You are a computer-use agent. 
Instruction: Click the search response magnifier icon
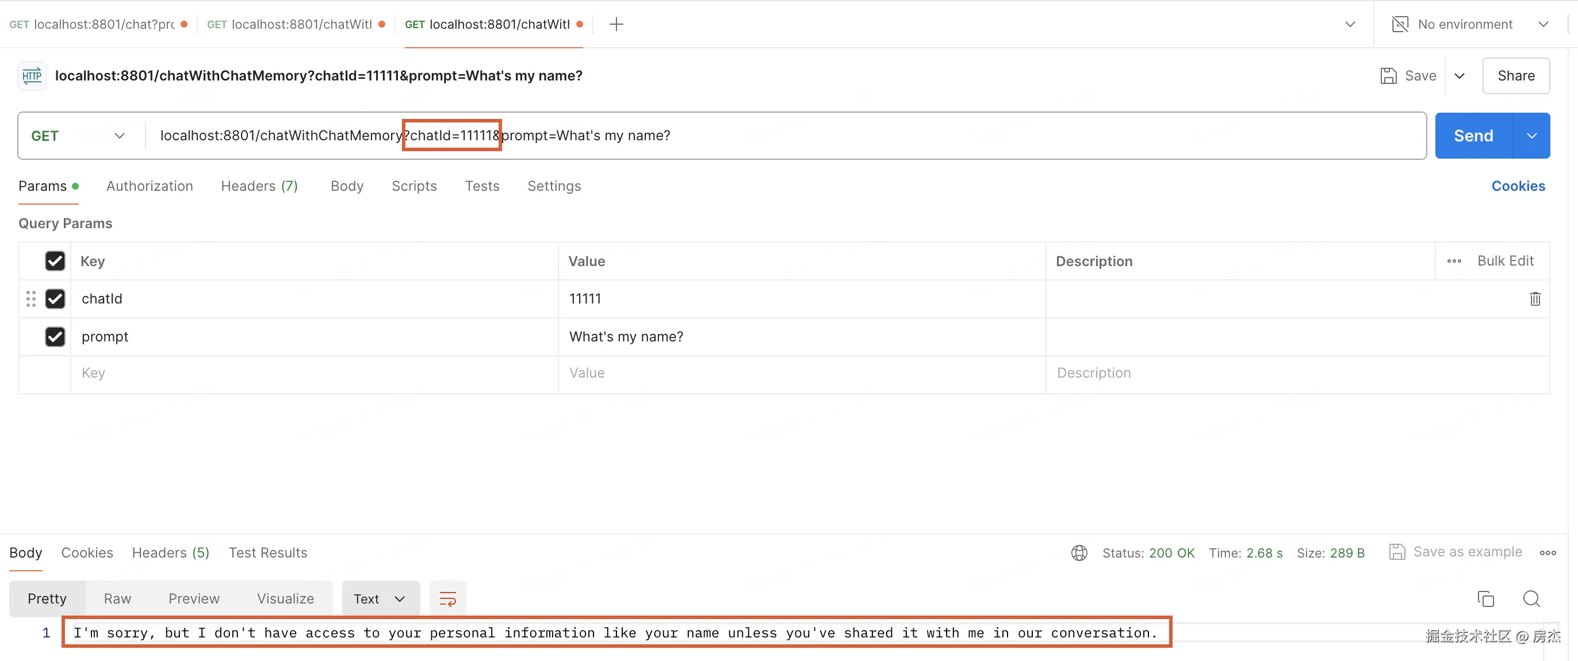[x=1531, y=598]
